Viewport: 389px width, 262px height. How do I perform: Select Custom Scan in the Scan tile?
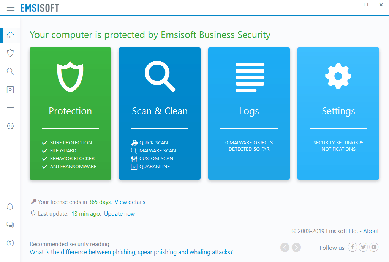(x=156, y=159)
